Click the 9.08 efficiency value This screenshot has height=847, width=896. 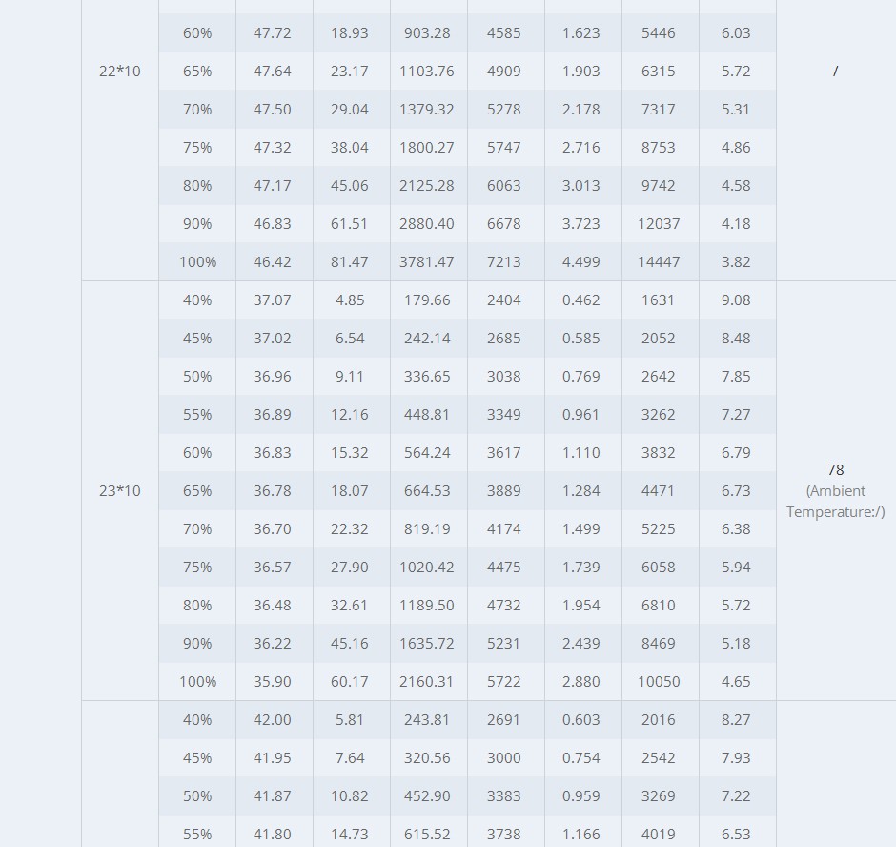point(736,300)
